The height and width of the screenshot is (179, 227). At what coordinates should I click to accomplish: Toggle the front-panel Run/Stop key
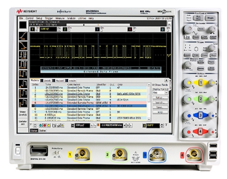(x=198, y=18)
